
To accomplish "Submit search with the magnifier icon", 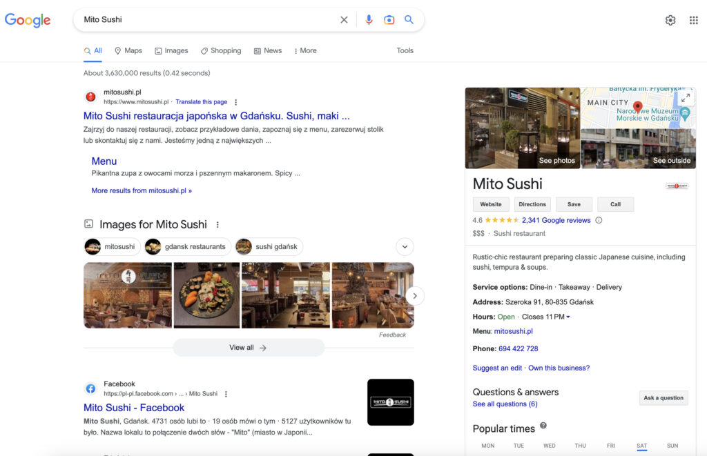I will (409, 19).
